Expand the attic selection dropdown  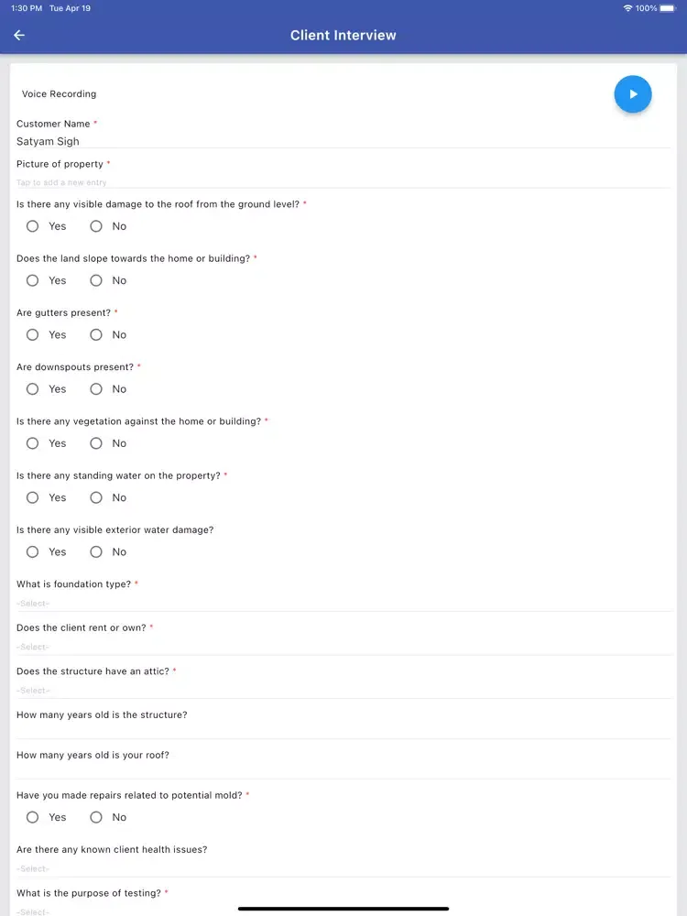click(x=343, y=691)
